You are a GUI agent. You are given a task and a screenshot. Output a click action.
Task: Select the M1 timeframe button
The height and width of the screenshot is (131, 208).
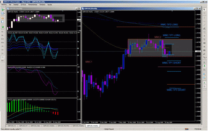pyautogui.click(x=2, y=32)
